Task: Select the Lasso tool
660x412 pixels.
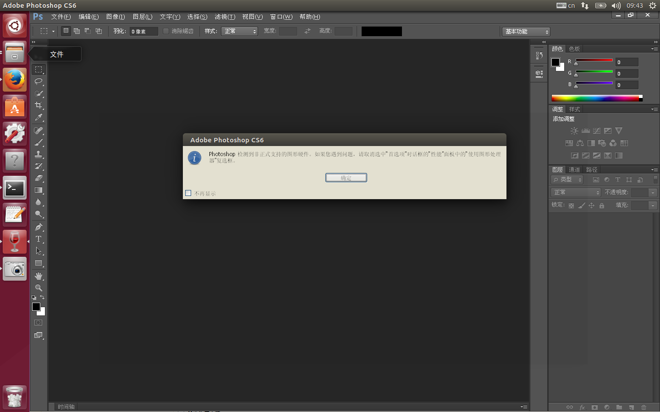Action: pyautogui.click(x=38, y=81)
